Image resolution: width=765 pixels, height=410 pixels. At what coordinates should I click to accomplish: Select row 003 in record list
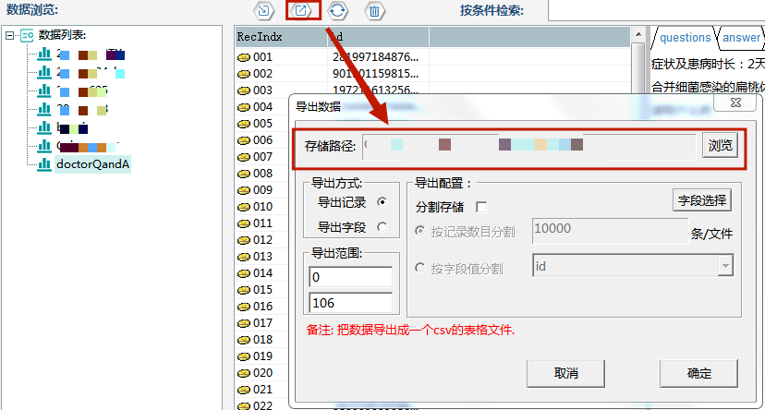[x=262, y=90]
